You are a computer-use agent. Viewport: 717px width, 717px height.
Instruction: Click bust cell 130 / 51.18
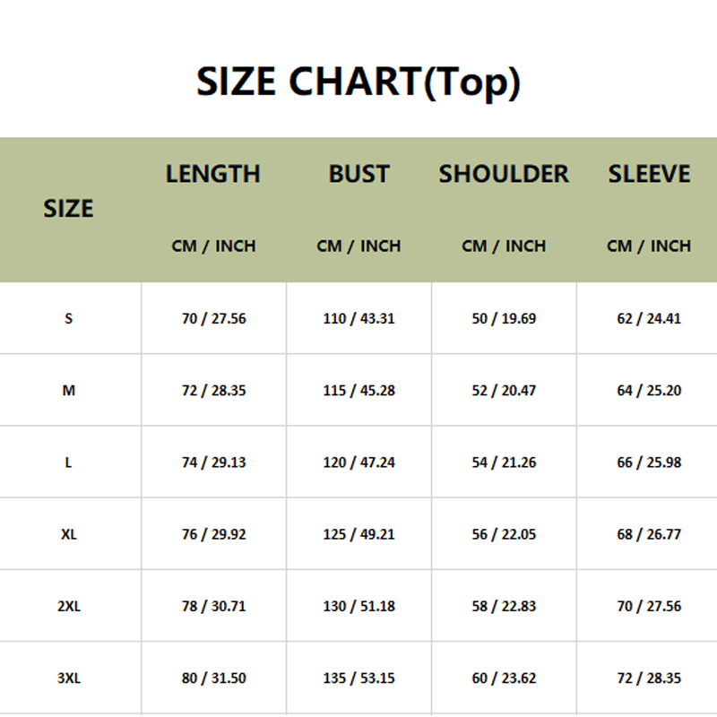pyautogui.click(x=358, y=606)
